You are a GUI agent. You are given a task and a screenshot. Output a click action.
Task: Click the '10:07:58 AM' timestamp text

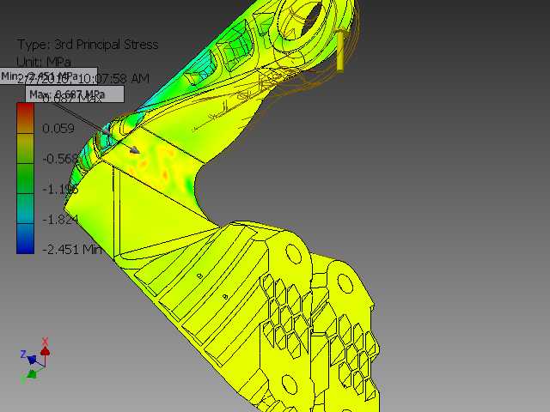click(113, 78)
